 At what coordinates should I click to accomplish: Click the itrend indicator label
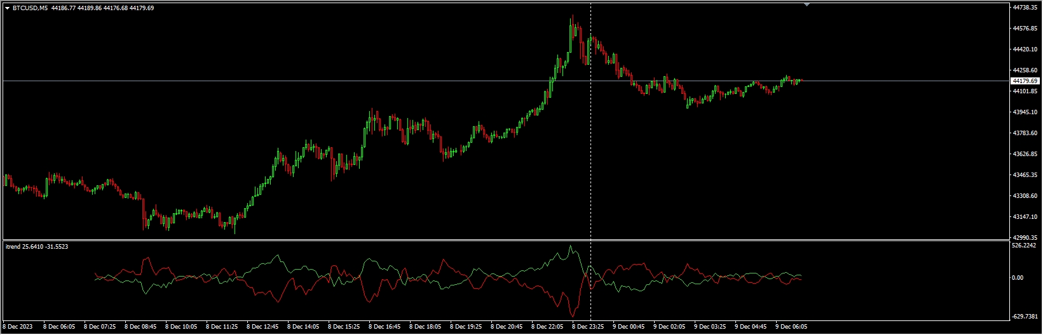point(22,246)
